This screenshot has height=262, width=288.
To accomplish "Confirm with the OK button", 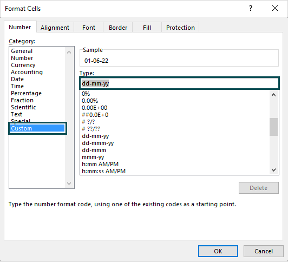I will pyautogui.click(x=218, y=251).
